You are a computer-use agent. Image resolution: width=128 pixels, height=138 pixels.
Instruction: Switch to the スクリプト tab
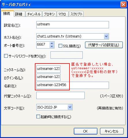[x=76, y=14]
